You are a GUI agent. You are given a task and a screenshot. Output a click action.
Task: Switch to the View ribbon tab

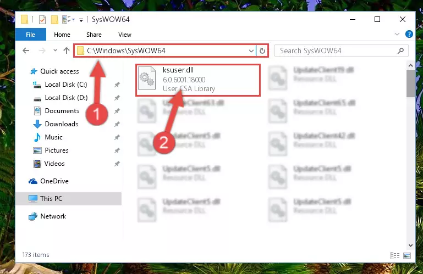[x=125, y=35]
